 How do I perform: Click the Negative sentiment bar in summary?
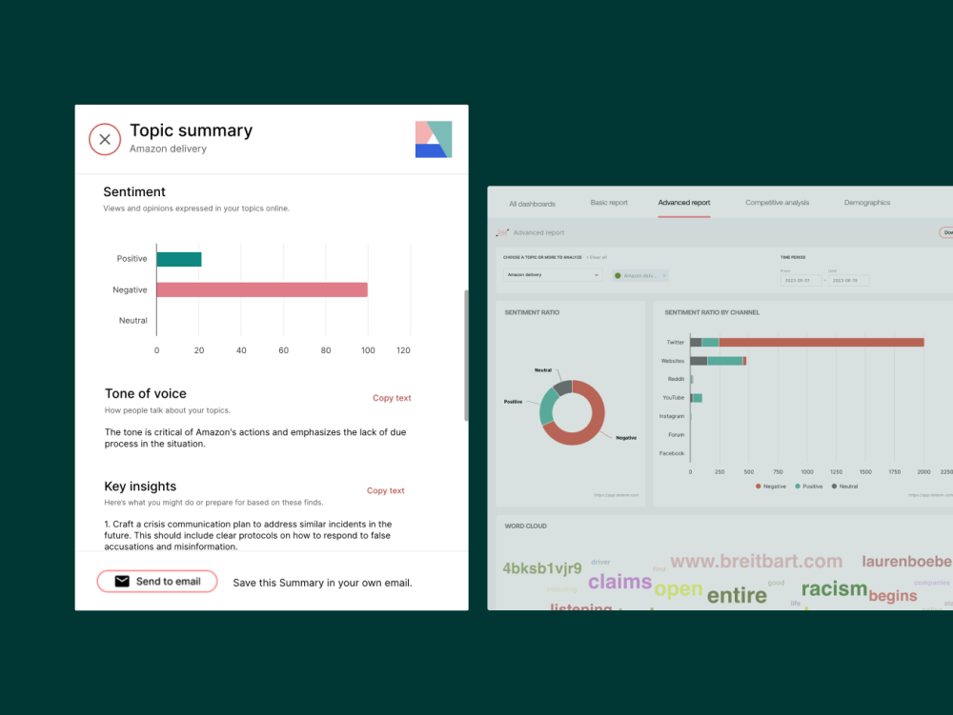tap(262, 289)
